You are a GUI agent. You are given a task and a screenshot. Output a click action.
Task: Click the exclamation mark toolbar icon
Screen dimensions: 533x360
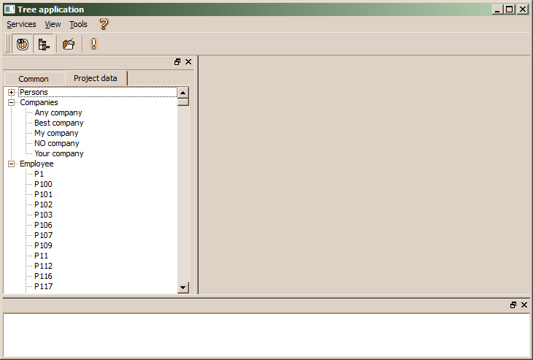[x=93, y=45]
